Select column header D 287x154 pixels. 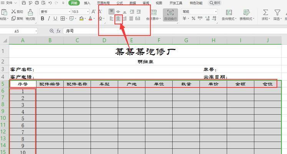pos(105,40)
